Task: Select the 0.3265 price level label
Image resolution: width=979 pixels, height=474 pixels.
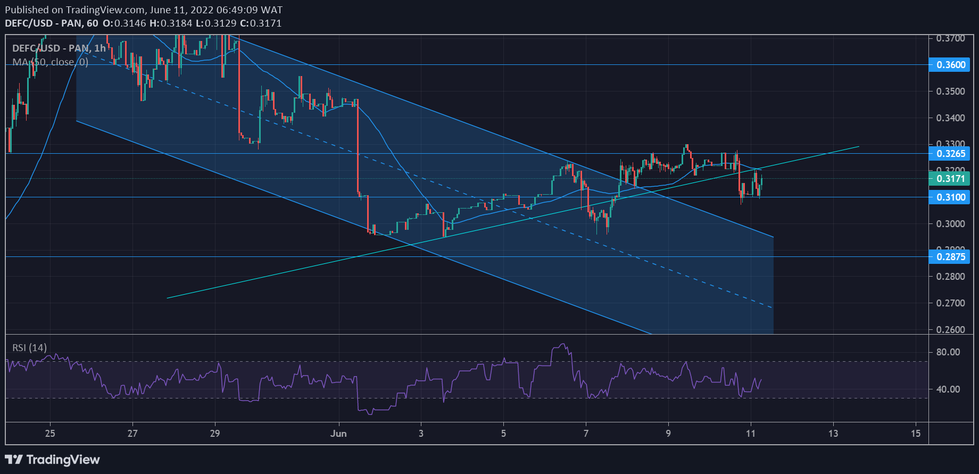Action: pyautogui.click(x=950, y=154)
